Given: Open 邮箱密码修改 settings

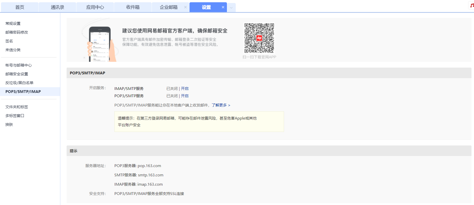Looking at the screenshot, I should 17,32.
